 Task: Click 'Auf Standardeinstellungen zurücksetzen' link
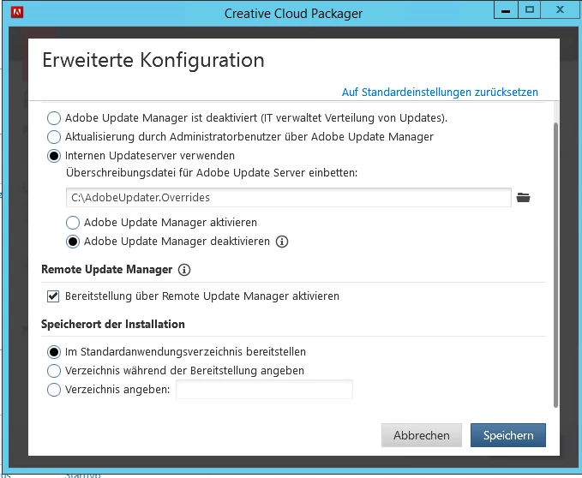coord(440,92)
